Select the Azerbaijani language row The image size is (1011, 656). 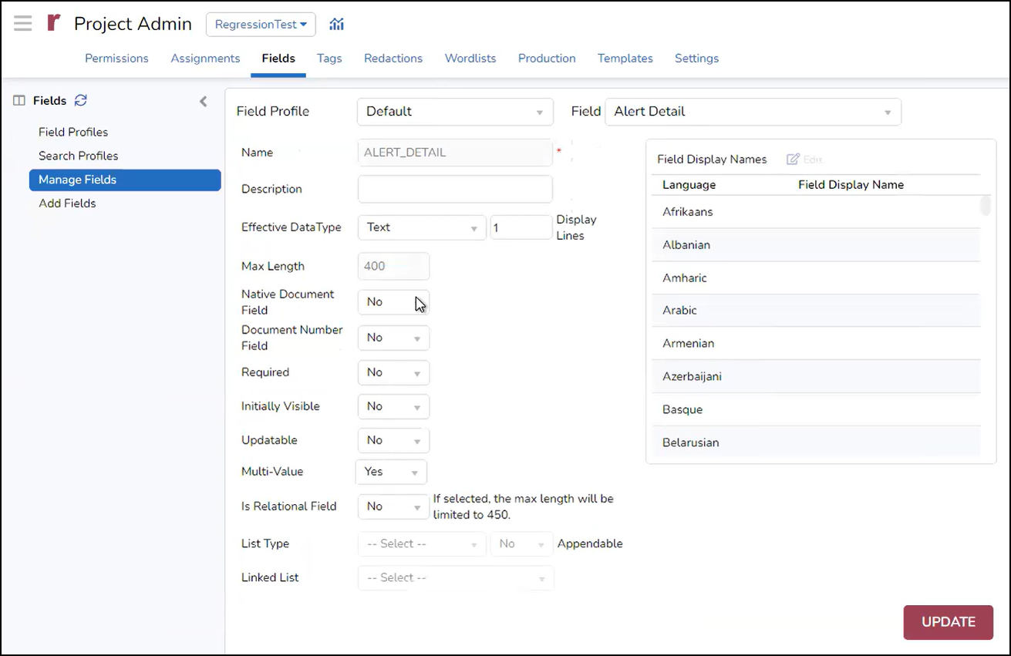816,376
